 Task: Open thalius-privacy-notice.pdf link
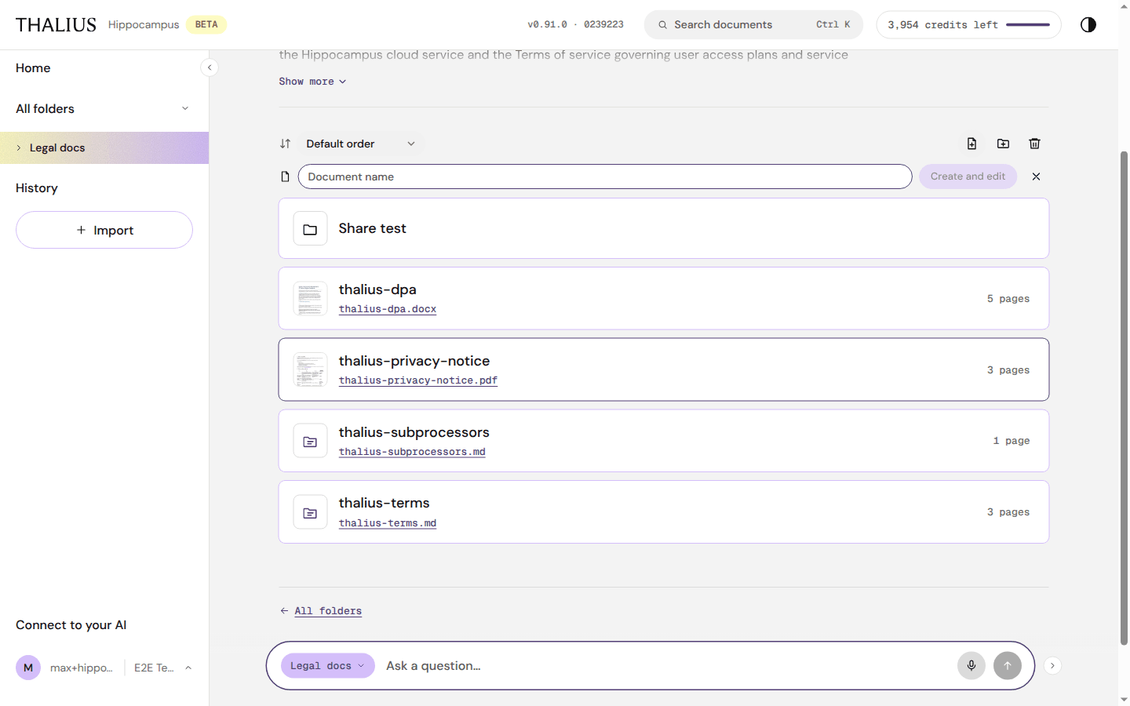pyautogui.click(x=418, y=380)
